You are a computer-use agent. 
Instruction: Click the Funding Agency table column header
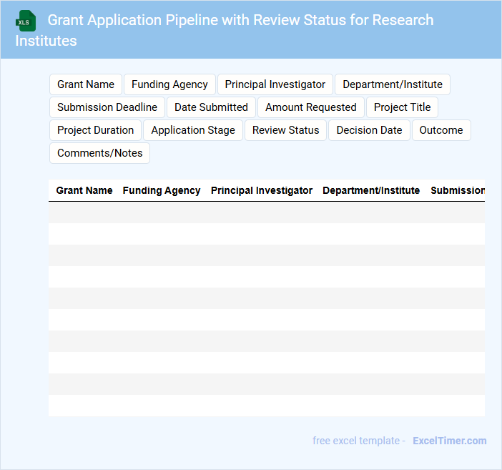pos(162,190)
